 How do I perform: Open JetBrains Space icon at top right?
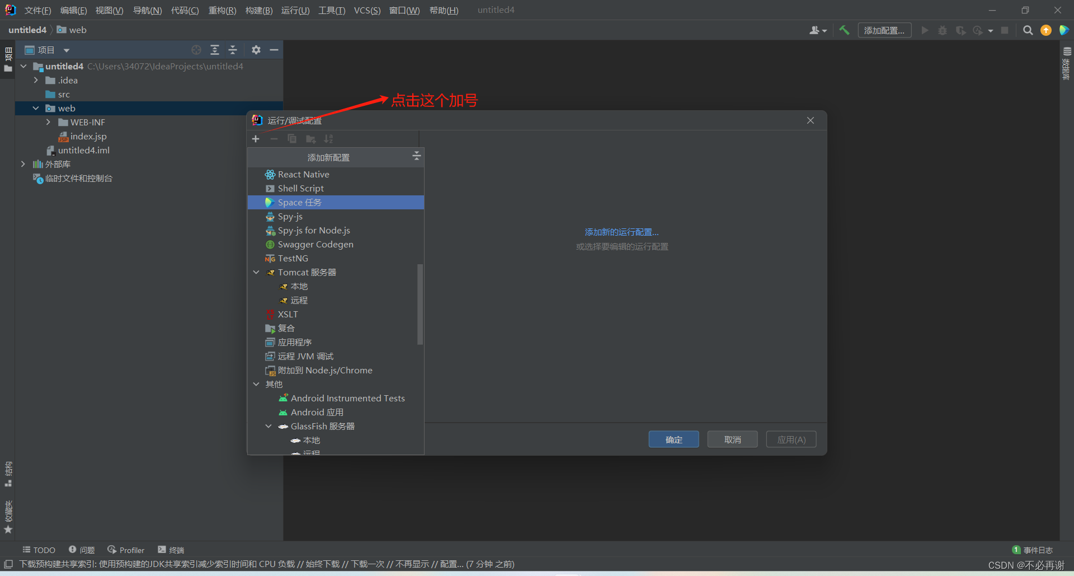1064,30
